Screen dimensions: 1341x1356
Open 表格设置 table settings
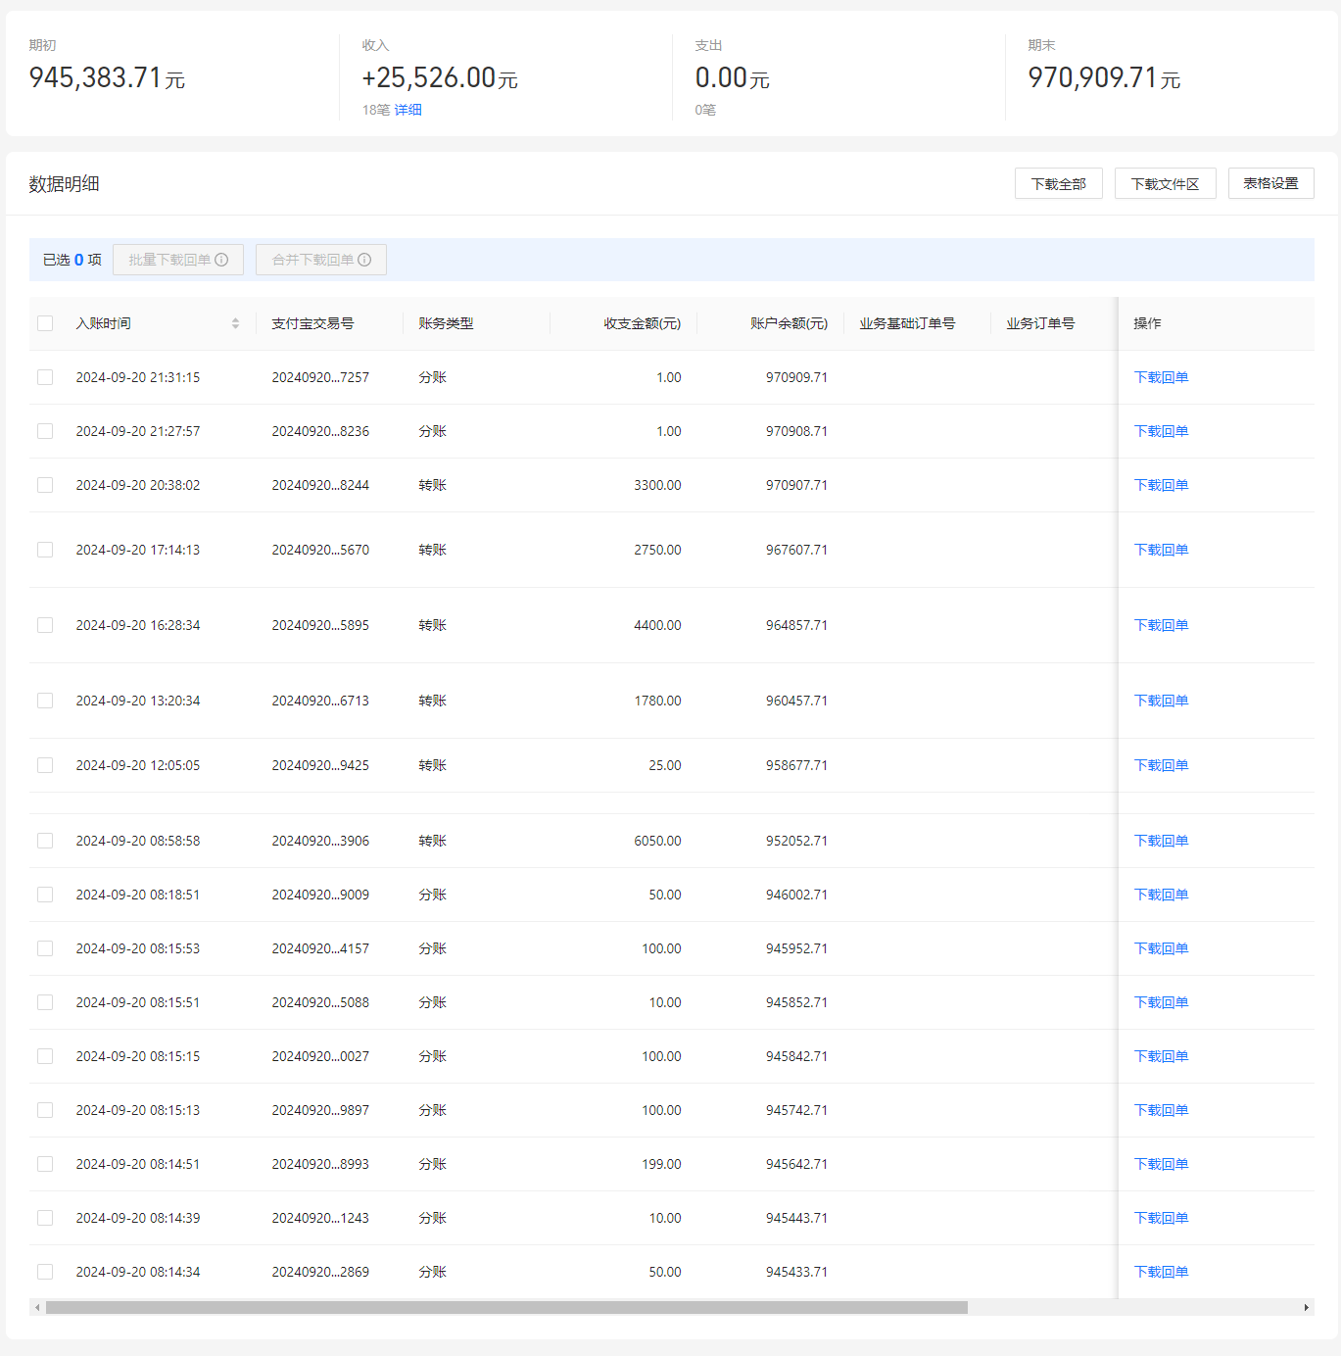pyautogui.click(x=1271, y=183)
